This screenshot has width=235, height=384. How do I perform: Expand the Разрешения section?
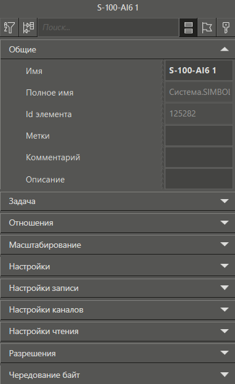[117, 353]
